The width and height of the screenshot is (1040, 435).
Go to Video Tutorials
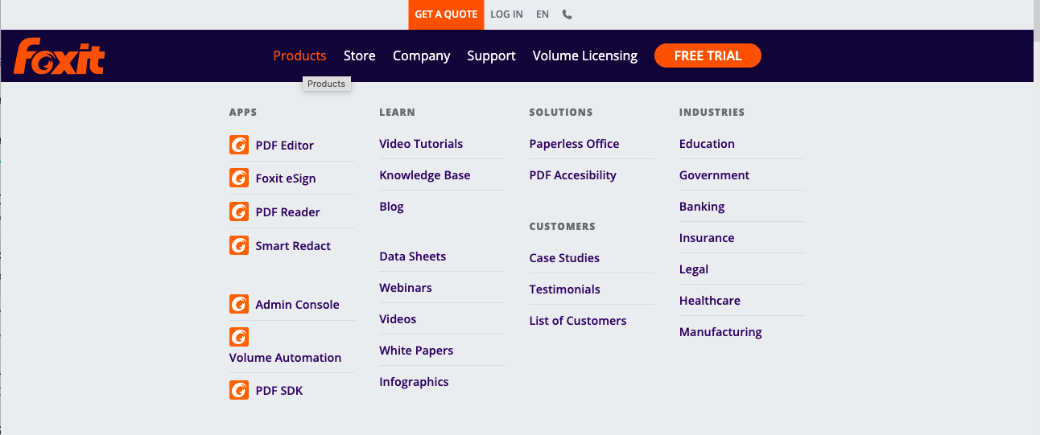click(421, 144)
